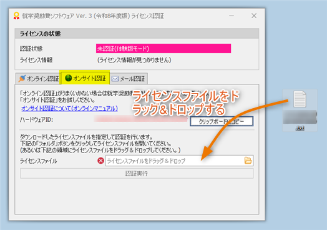Click the クリップボードにコピー button
Image resolution: width=327 pixels, height=230 pixels.
coord(222,121)
